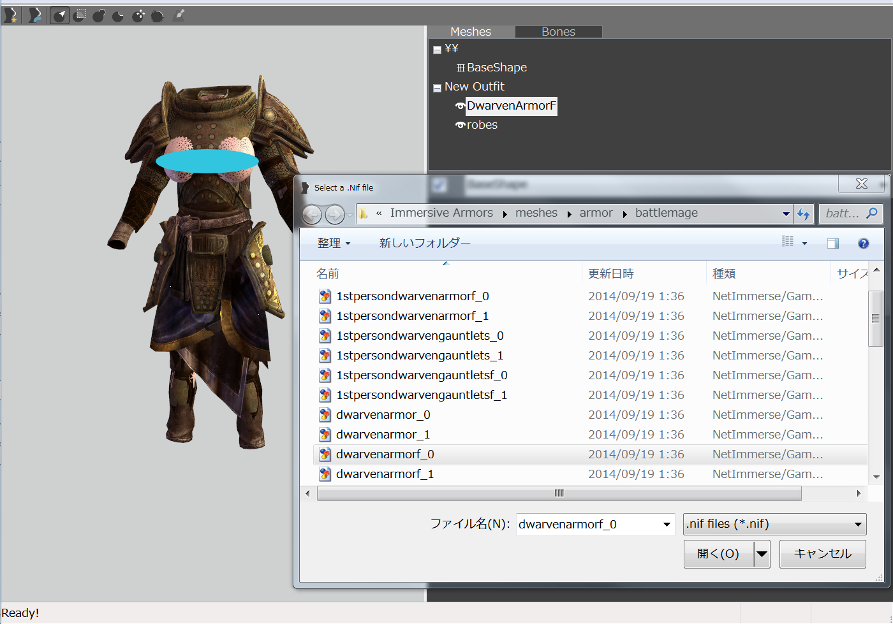Sort by 種類 column header
Screen dimensions: 893x624
[x=769, y=273]
